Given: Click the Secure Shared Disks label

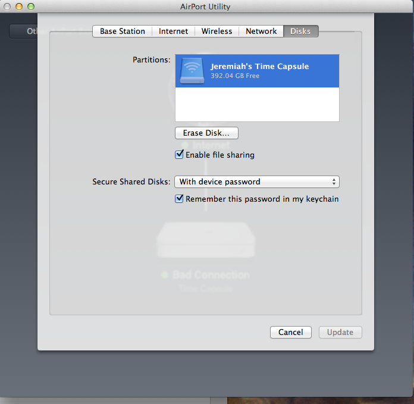Looking at the screenshot, I should (131, 181).
